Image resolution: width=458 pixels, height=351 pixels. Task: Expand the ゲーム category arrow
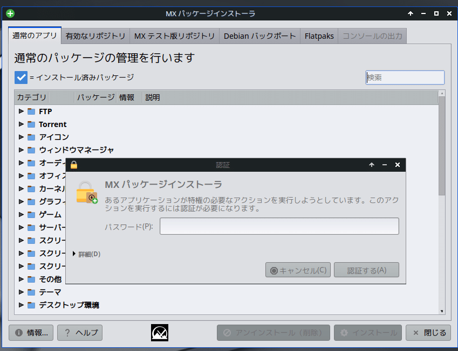tap(21, 214)
